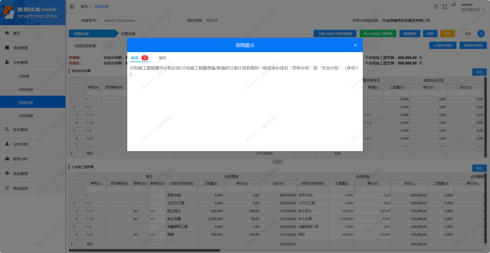
Task: Switch to the 变更流程 tab
Action: [128, 34]
